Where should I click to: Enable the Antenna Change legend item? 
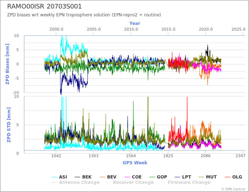pyautogui.click(x=75, y=182)
